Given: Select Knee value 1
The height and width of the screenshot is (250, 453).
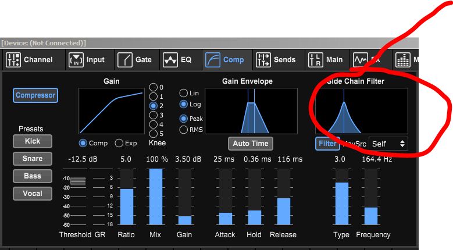Looking at the screenshot, I should click(153, 97).
